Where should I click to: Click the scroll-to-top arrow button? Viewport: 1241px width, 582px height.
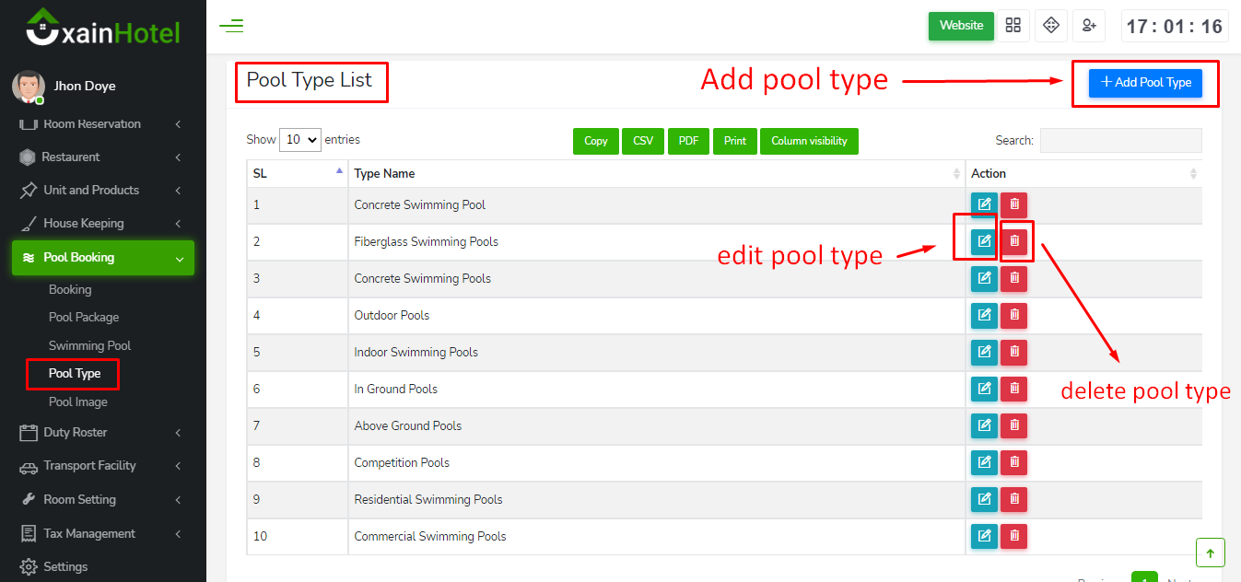1210,553
